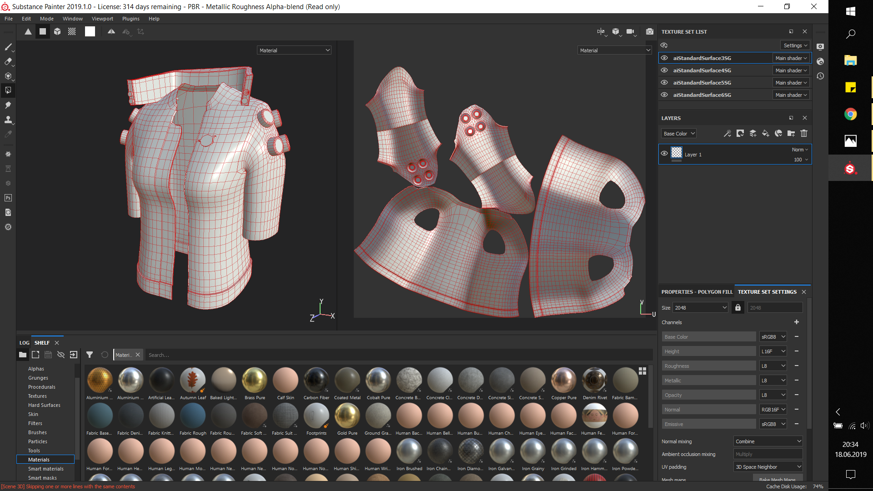This screenshot has height=491, width=873.
Task: Click the Plugins menu item
Action: click(x=130, y=18)
